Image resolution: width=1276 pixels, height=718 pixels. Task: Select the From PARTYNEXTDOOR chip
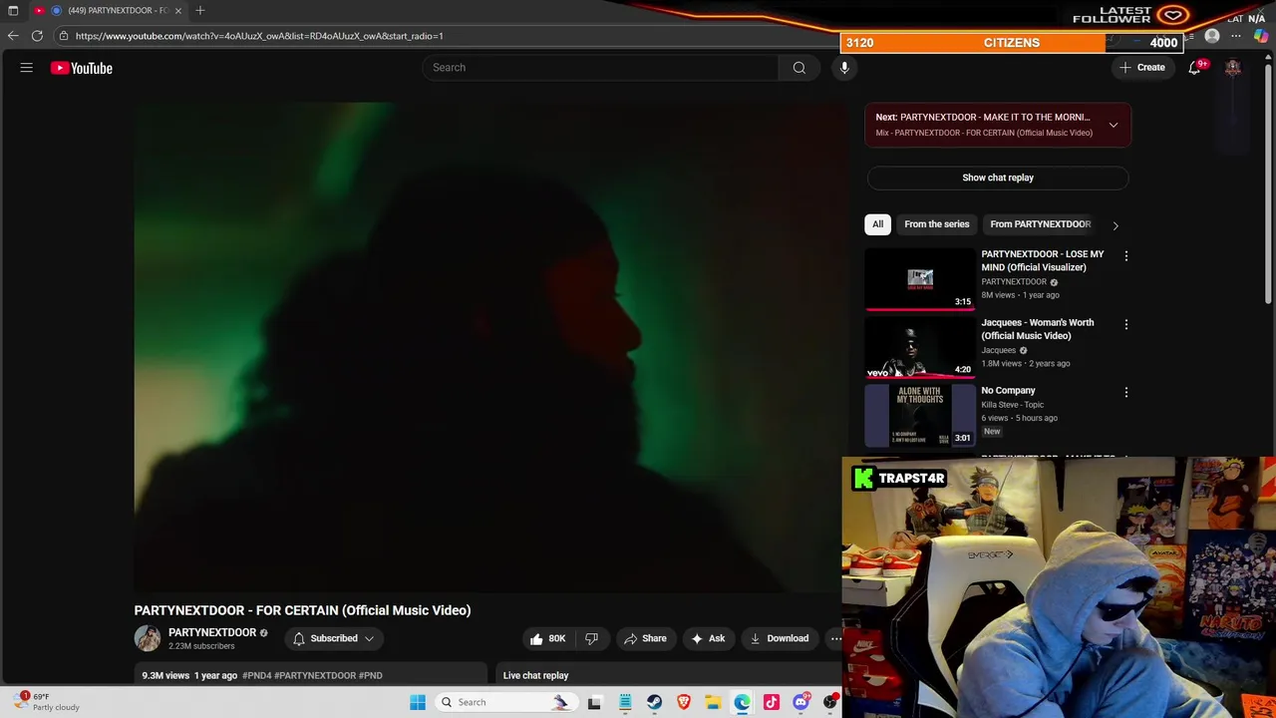pyautogui.click(x=1040, y=224)
